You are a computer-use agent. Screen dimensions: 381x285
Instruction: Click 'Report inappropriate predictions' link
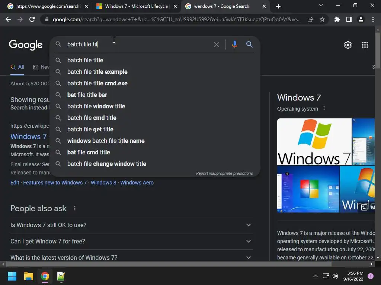[224, 173]
